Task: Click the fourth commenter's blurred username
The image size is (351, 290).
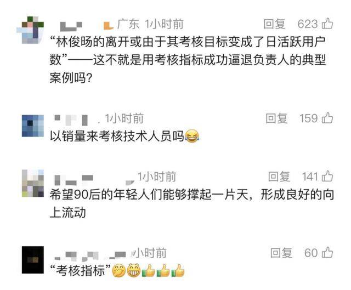Action: [90, 256]
